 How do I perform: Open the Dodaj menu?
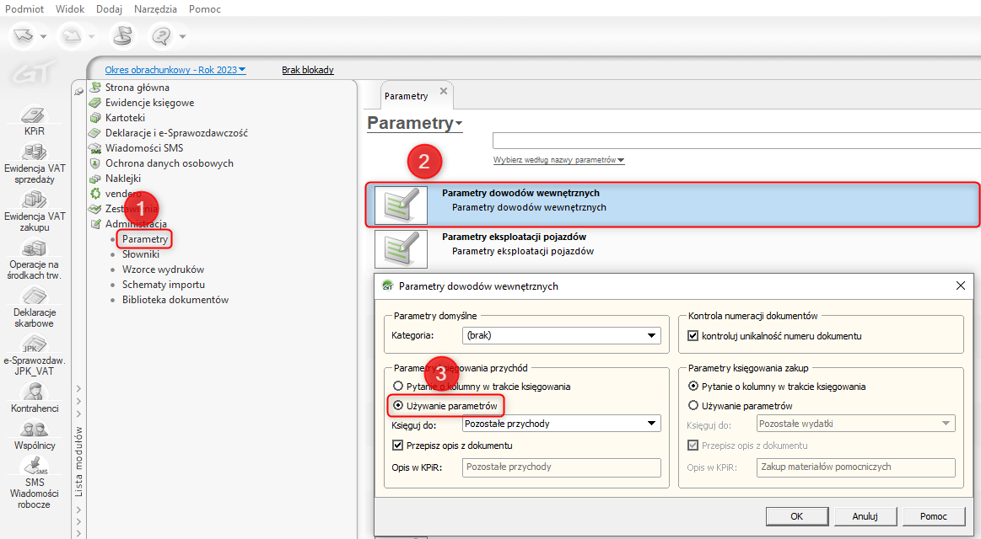point(110,8)
